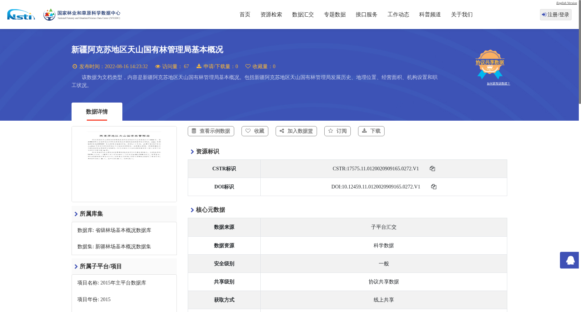Open 注册/登录 login button

tap(556, 14)
